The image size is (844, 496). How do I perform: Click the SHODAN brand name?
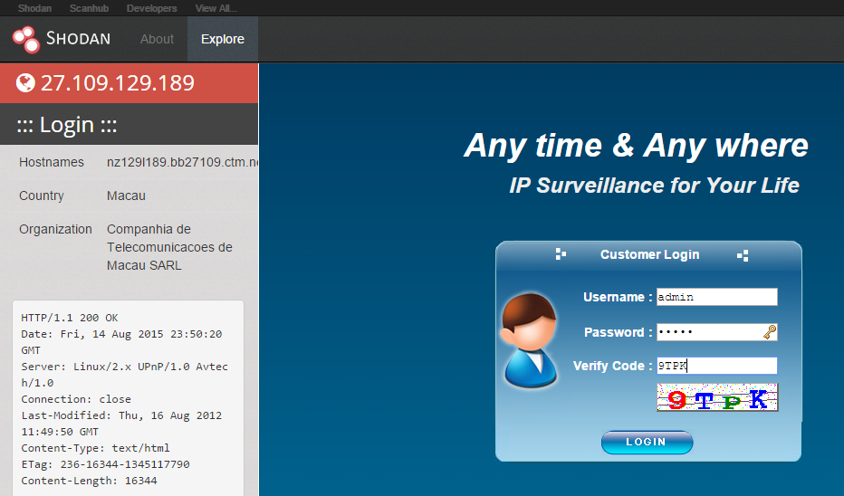pos(78,39)
